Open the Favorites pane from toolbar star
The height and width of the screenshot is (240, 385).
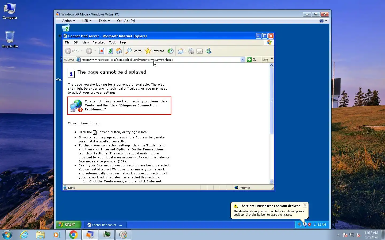(x=155, y=51)
